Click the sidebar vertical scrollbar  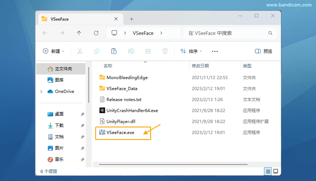coord(89,85)
